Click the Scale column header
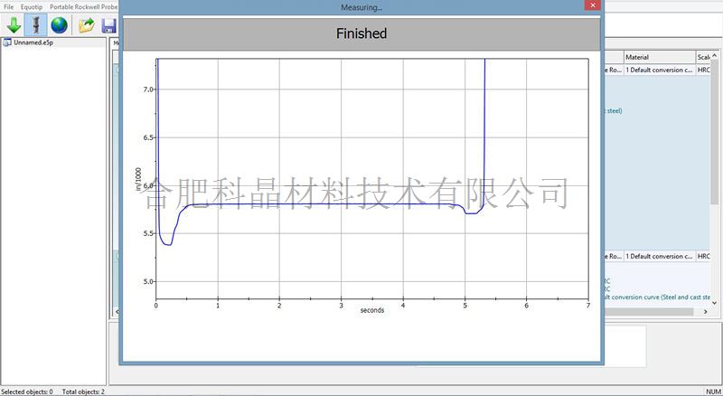Screen dimensions: 723x396 click(x=705, y=57)
